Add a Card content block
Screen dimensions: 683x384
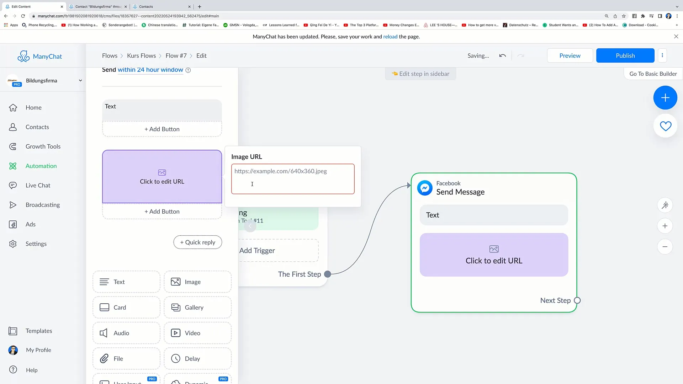[x=126, y=308]
